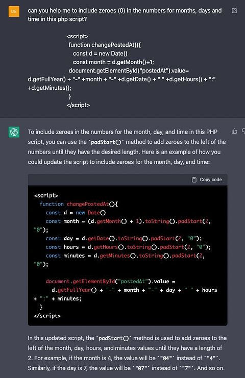Click the "const d = new Date()" line in the black code block
This screenshot has width=245, height=378.
click(76, 213)
